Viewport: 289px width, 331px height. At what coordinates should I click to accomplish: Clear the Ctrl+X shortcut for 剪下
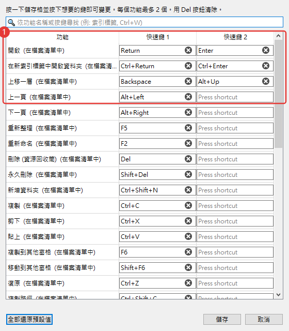[x=188, y=221]
